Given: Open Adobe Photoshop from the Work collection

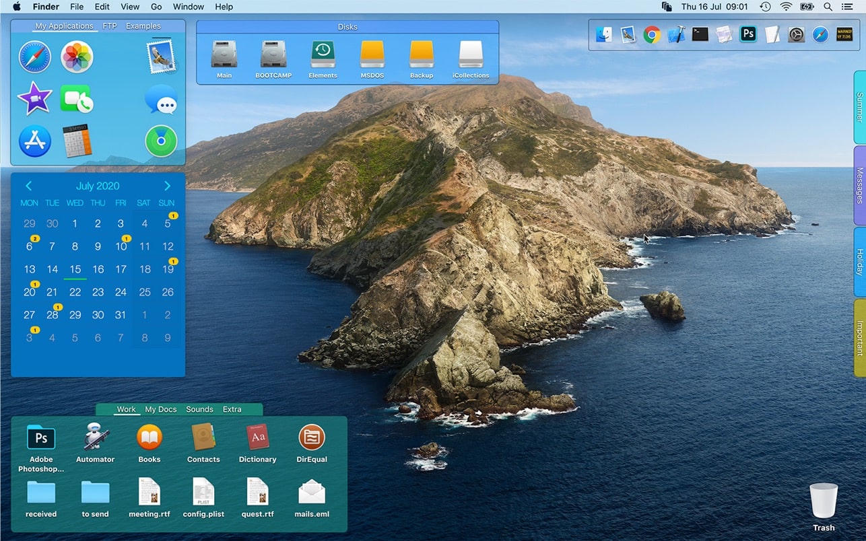Looking at the screenshot, I should pos(40,437).
